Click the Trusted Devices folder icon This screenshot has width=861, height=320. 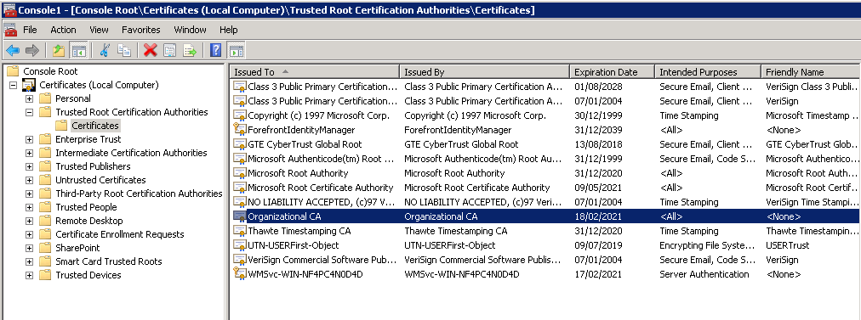tap(45, 275)
